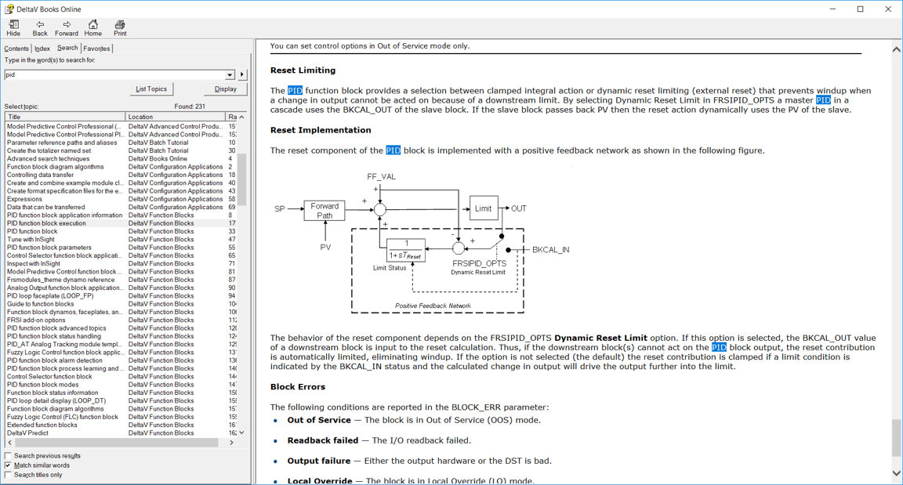Click the content pane vertical scrollbar thumb

click(x=896, y=438)
